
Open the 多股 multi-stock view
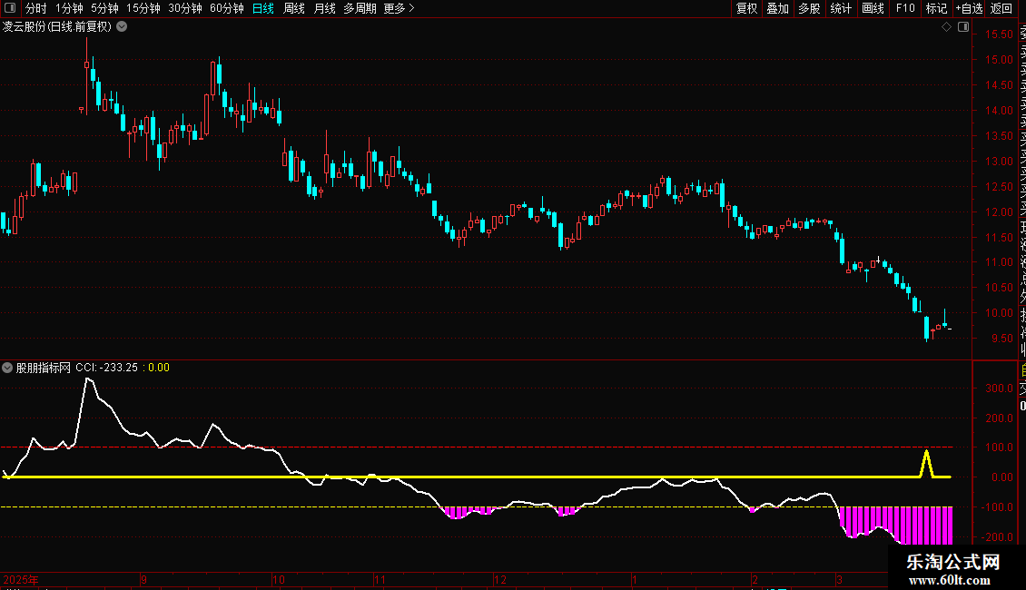[809, 8]
